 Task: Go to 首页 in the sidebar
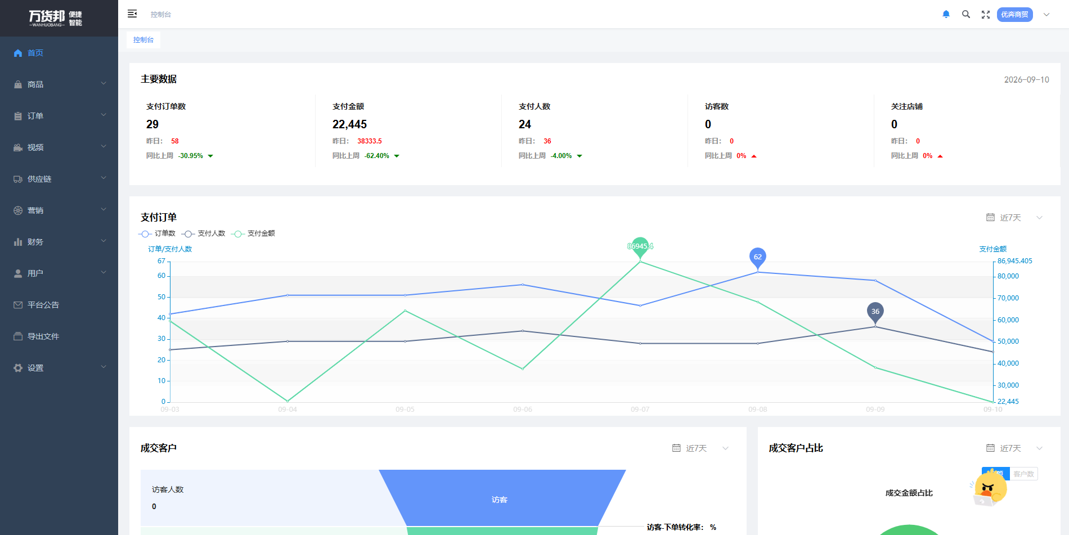point(59,53)
